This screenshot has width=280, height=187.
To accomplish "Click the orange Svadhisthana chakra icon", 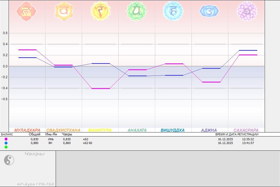I will click(64, 11).
